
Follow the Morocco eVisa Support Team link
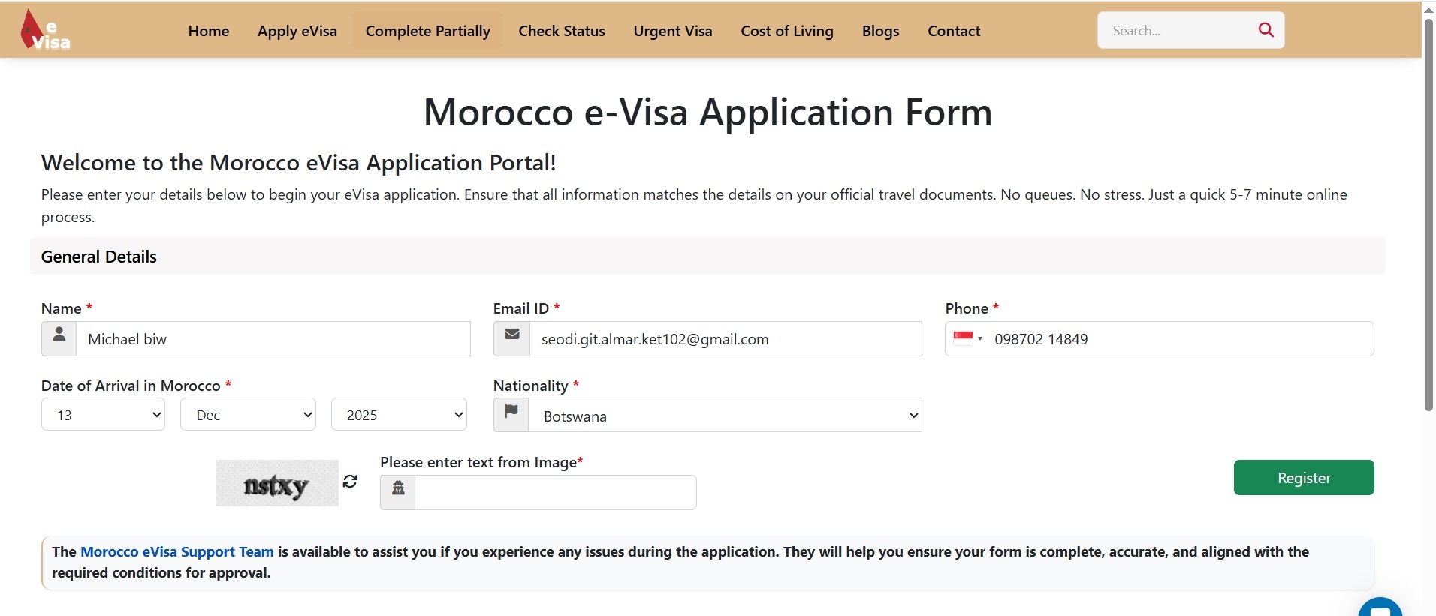click(176, 551)
